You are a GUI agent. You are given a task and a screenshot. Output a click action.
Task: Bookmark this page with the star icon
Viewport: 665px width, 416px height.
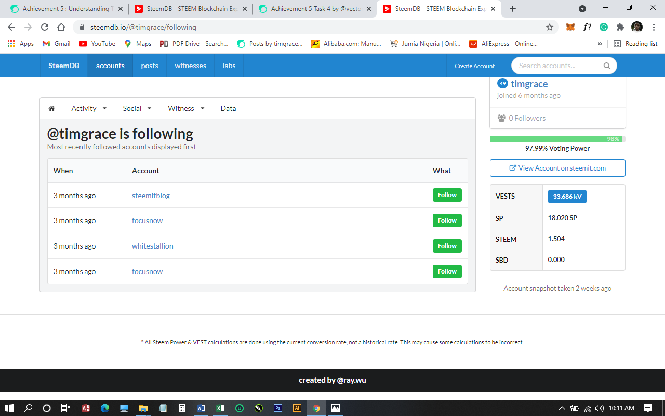[x=550, y=27]
